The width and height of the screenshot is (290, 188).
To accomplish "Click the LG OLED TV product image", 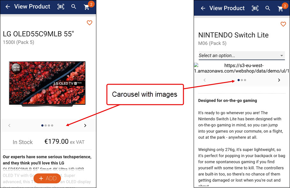I will coord(47,83).
